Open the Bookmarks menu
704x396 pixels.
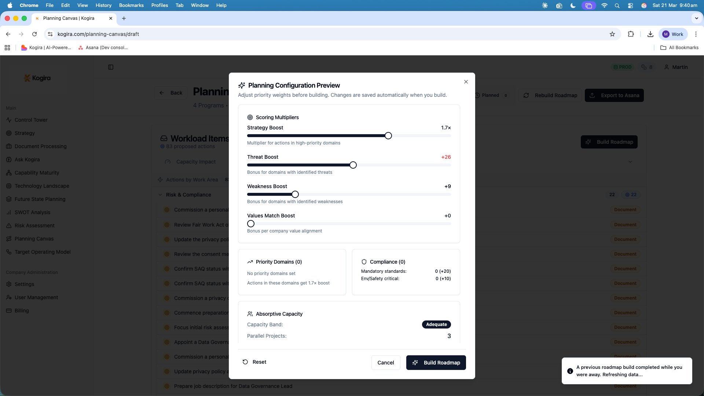[x=131, y=5]
